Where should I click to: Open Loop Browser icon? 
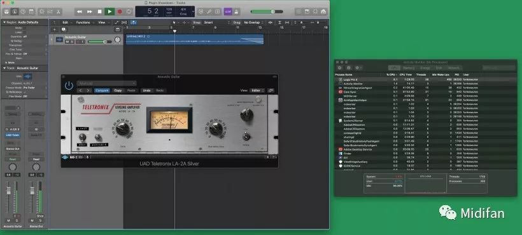click(315, 11)
